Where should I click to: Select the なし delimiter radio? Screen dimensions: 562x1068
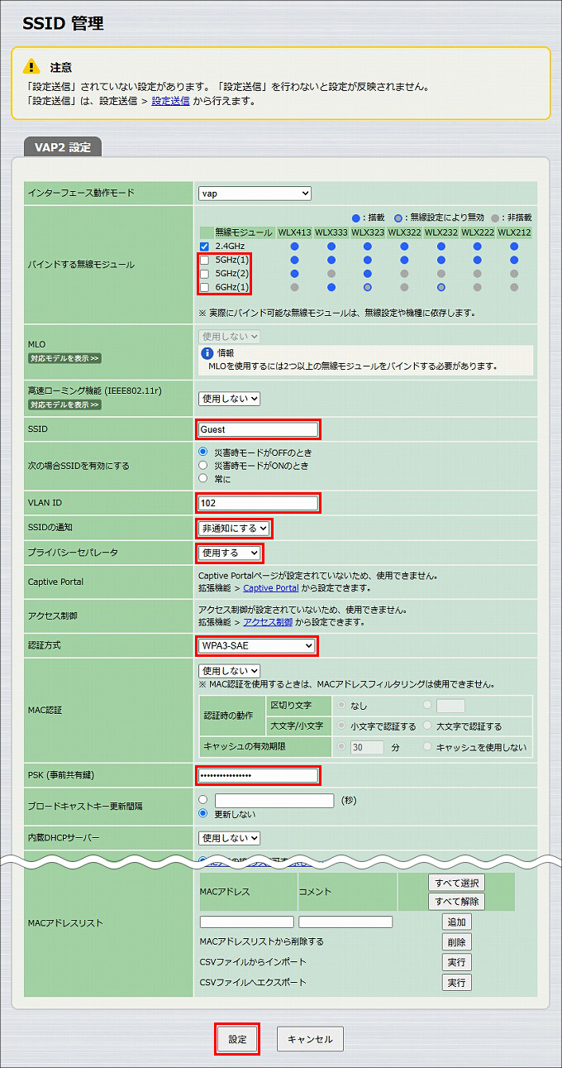(341, 706)
